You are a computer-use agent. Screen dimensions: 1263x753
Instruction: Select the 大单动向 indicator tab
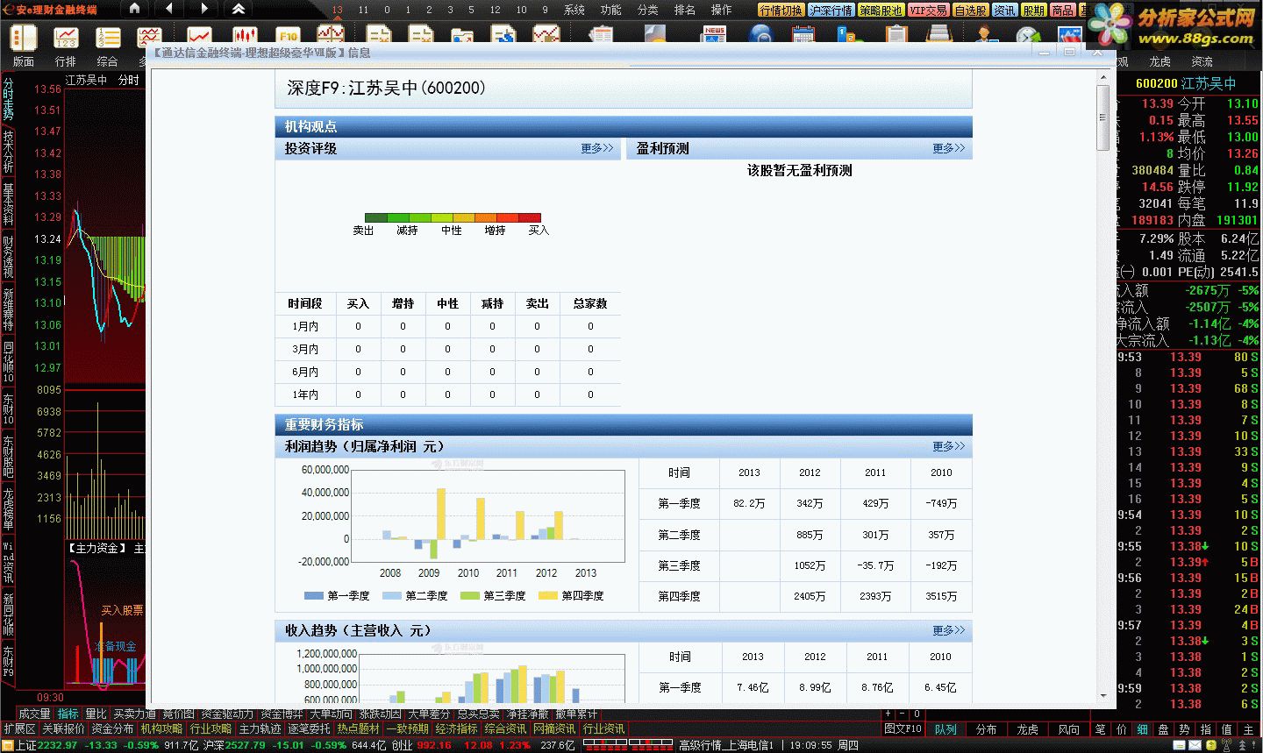tap(331, 714)
